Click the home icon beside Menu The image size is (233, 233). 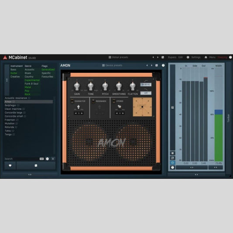(206, 57)
